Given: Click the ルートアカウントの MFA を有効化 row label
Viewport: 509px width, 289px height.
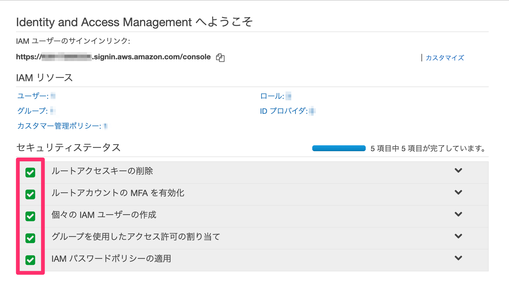Looking at the screenshot, I should coord(118,193).
